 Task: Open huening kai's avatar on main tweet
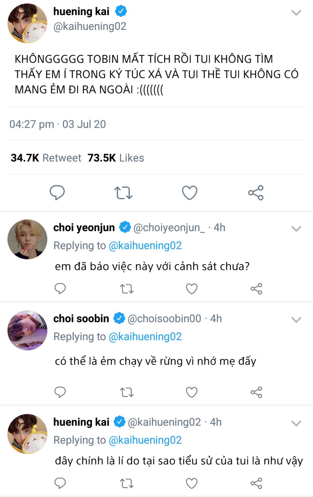click(x=27, y=23)
